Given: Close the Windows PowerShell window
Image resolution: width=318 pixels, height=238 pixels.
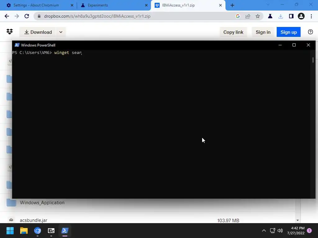Looking at the screenshot, I should [308, 45].
